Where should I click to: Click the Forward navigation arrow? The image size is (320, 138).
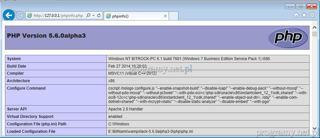pyautogui.click(x=20, y=15)
